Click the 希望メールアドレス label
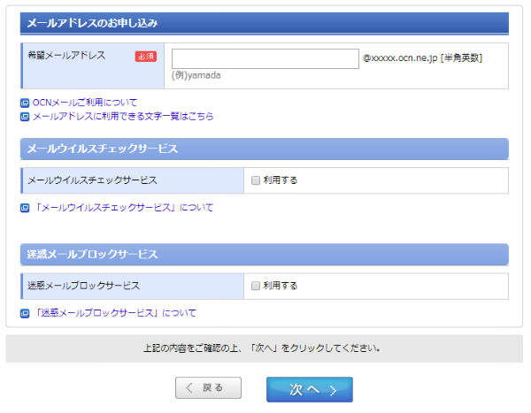Image resolution: width=531 pixels, height=413 pixels. click(66, 55)
